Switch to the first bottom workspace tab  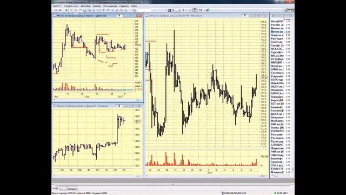tap(55, 189)
